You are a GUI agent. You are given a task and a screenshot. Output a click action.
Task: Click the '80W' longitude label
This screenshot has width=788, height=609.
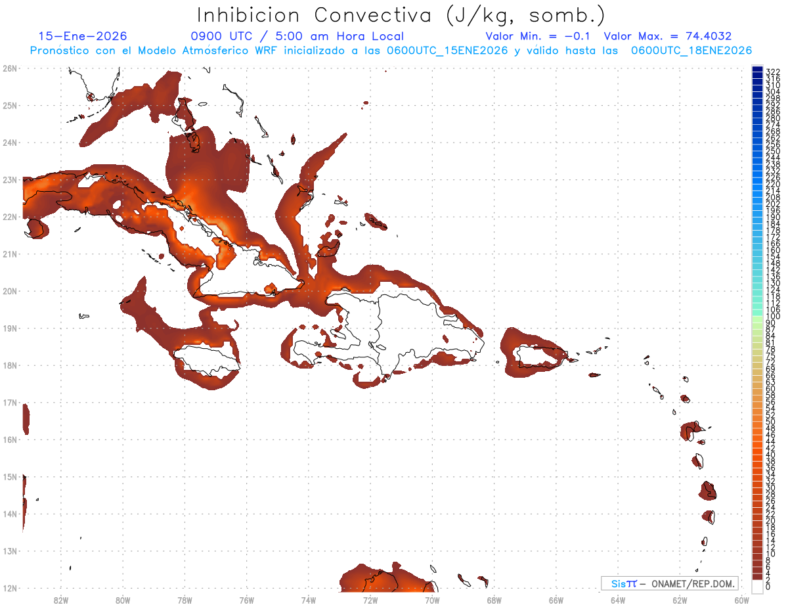click(123, 600)
